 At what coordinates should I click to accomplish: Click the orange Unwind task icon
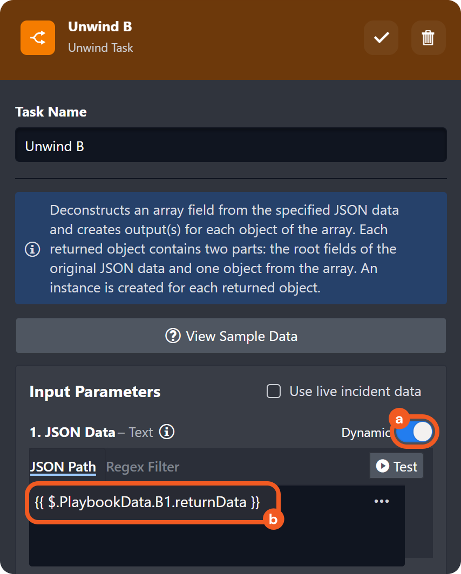click(x=38, y=38)
